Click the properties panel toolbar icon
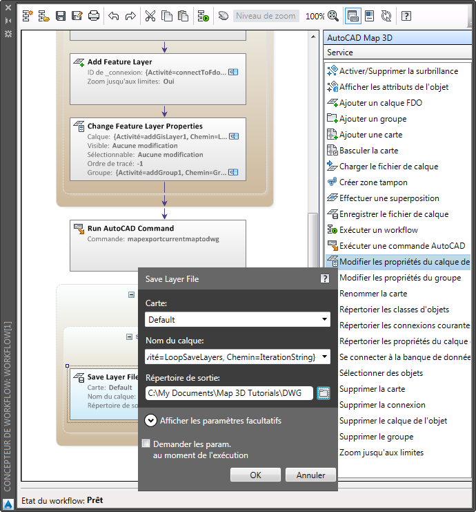 point(369,16)
